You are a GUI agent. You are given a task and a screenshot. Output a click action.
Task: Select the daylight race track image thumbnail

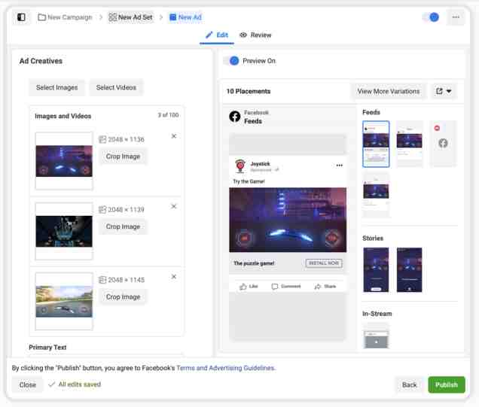[x=64, y=302]
